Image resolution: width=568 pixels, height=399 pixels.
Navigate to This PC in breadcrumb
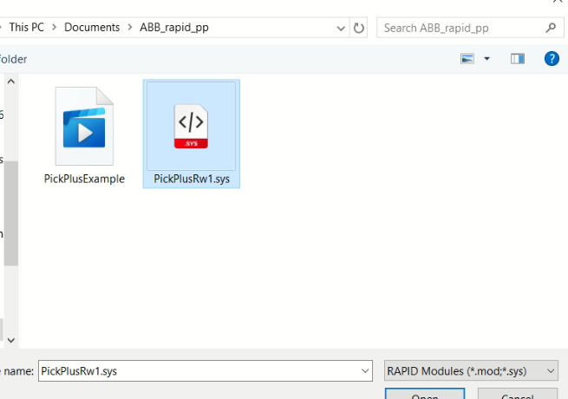pyautogui.click(x=26, y=27)
